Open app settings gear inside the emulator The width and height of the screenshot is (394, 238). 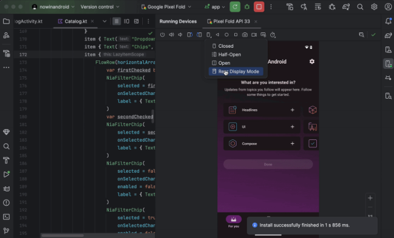point(312,61)
